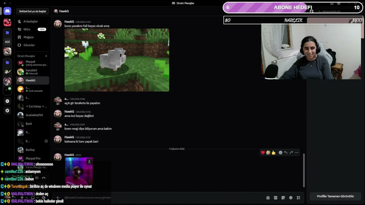Click the text 'açık gir terakota ile yapalım'
The height and width of the screenshot is (205, 365).
[82, 103]
